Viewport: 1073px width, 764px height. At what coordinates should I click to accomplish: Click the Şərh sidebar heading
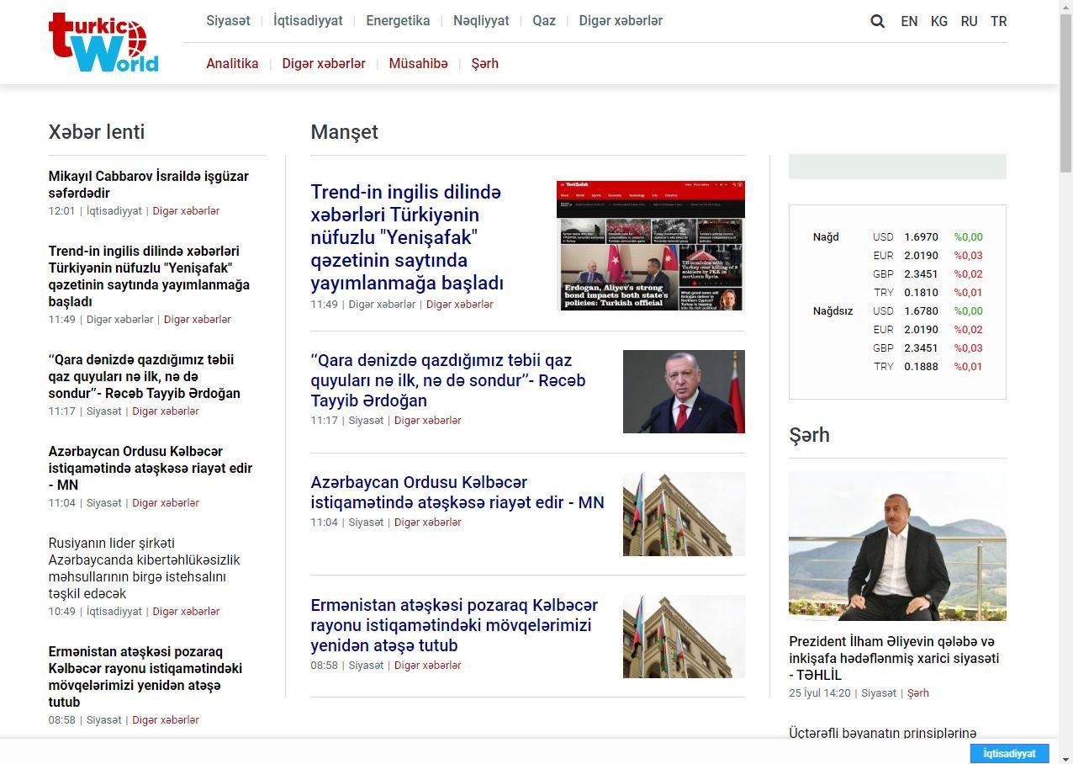point(809,435)
